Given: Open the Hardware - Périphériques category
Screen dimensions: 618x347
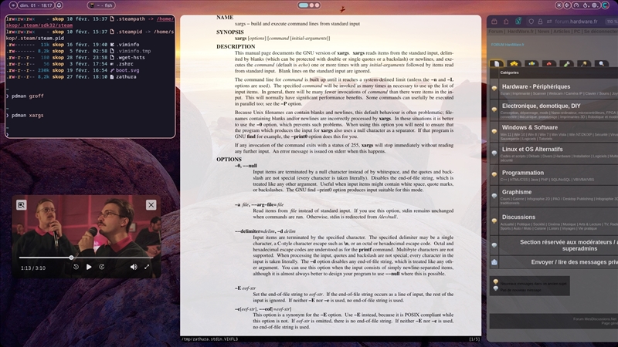Looking at the screenshot, I should point(535,86).
